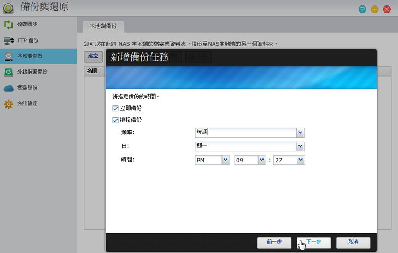The width and height of the screenshot is (398, 253).
Task: Click the 前一步 previous button
Action: pos(274,242)
